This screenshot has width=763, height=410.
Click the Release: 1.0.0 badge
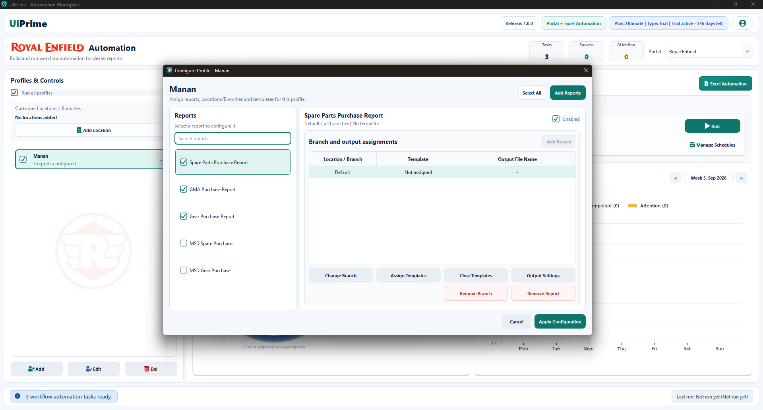[x=519, y=23]
